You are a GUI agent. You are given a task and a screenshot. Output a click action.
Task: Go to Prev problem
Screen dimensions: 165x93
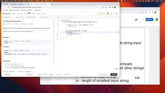[x=39, y=75]
